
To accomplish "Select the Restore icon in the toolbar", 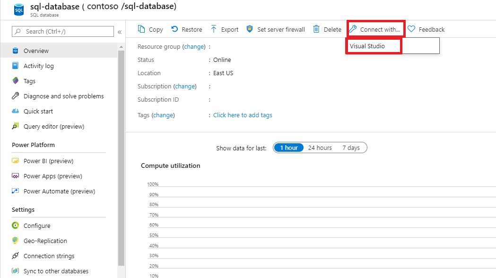I will pos(174,29).
